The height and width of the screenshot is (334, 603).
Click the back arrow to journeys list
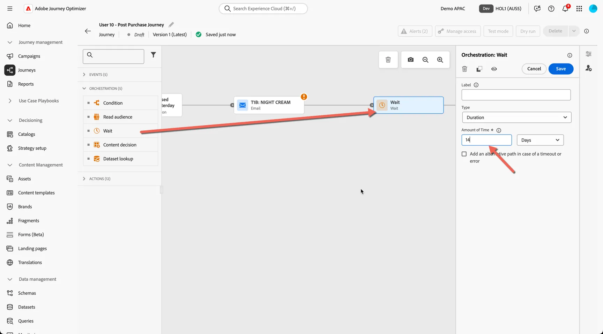coord(88,31)
